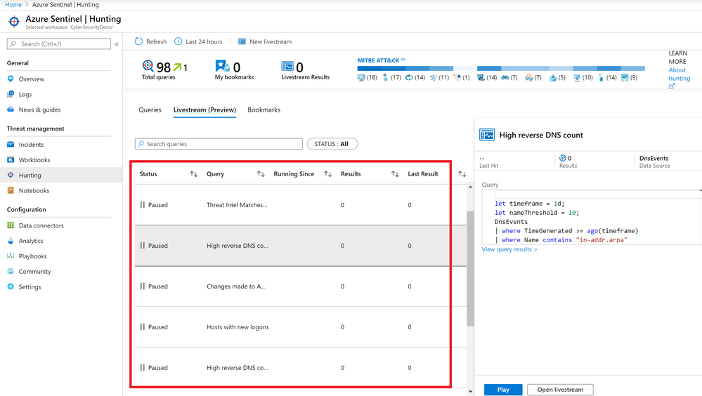This screenshot has width=702, height=396.
Task: Sort the table by Status column
Action: 193,174
